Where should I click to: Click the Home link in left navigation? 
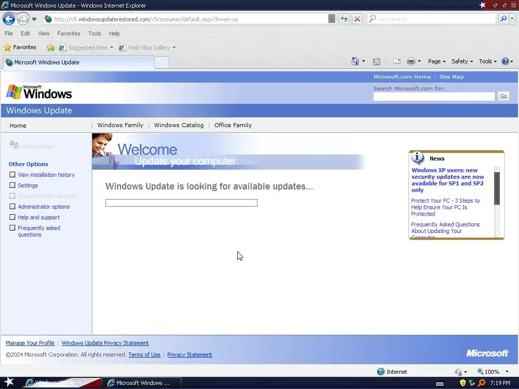pos(18,126)
